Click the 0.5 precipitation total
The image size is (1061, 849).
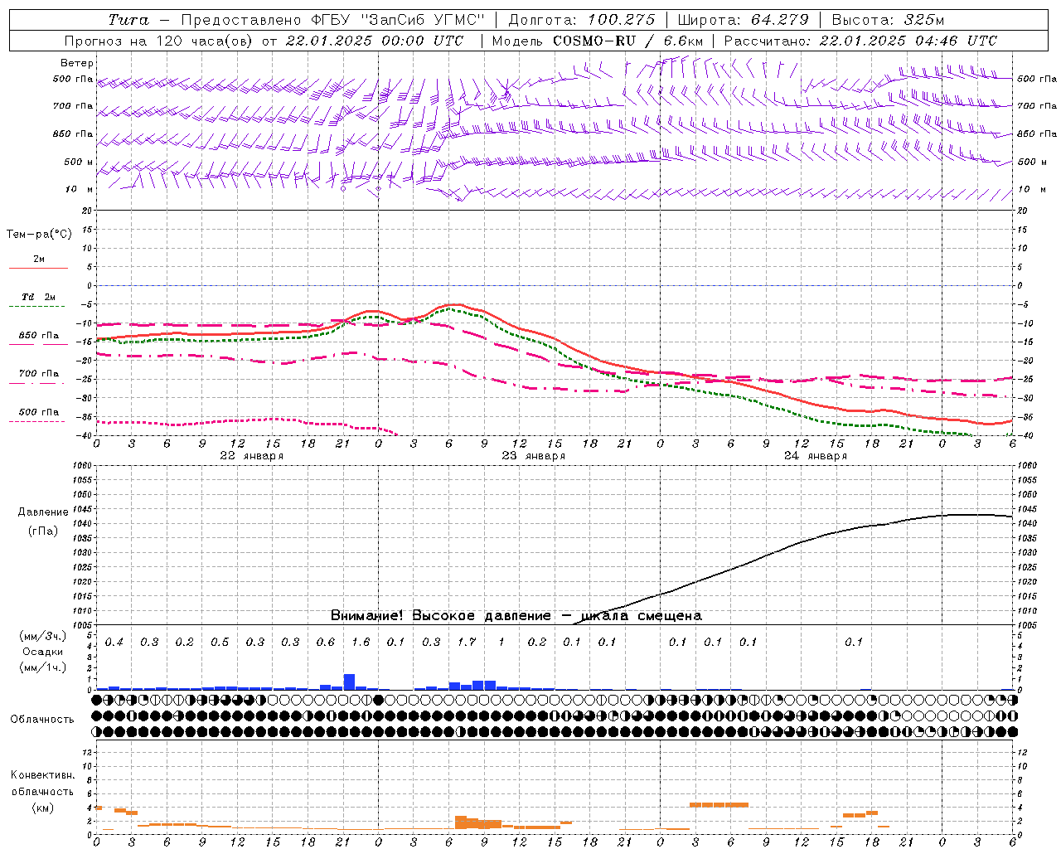tap(220, 642)
